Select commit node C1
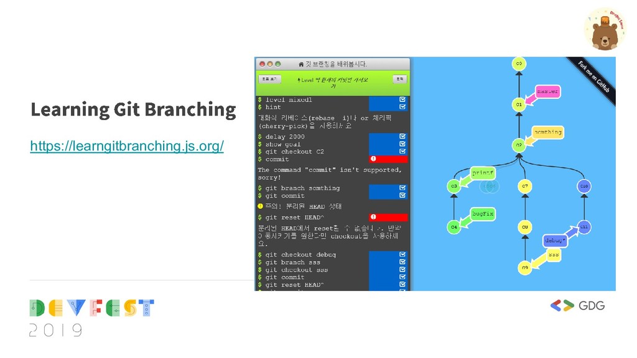Viewport: 637px width, 358px height. point(519,104)
